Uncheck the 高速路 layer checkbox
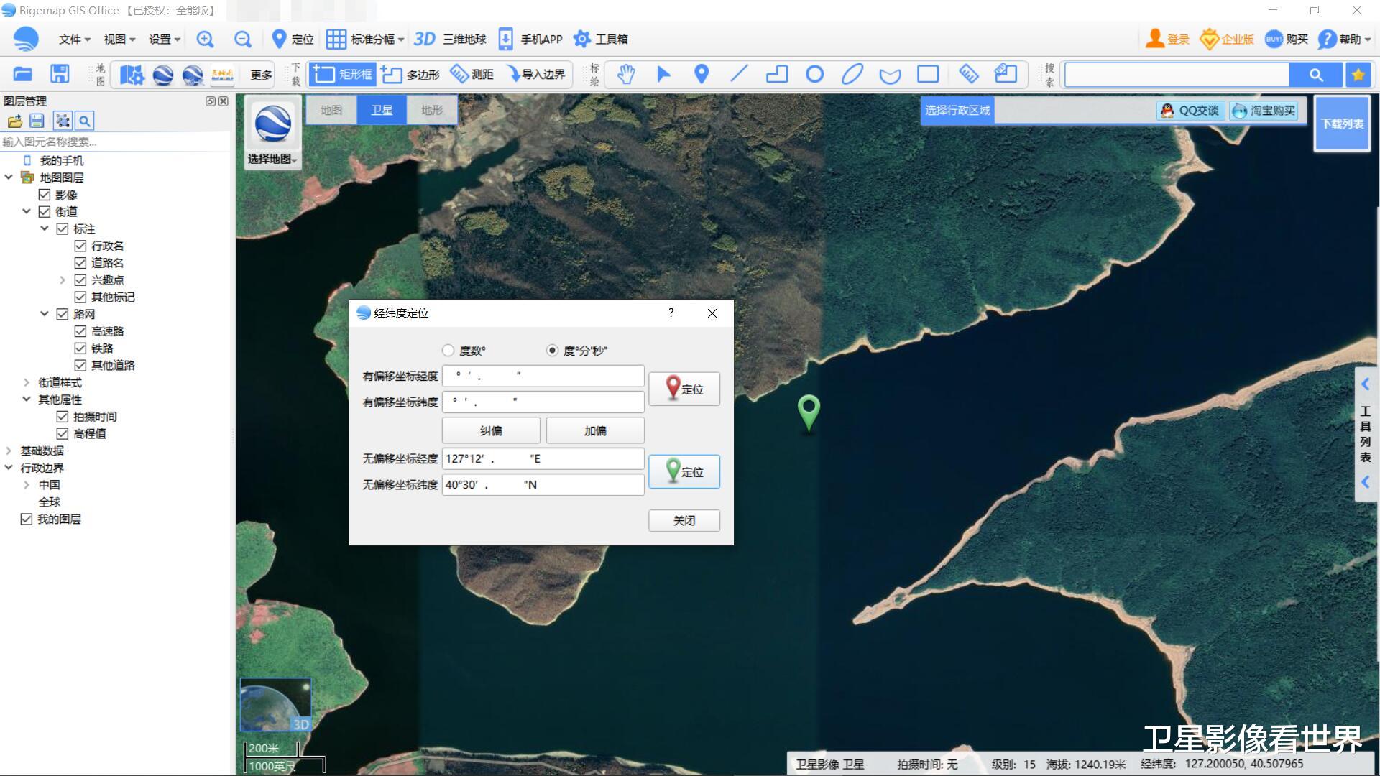 (x=80, y=331)
